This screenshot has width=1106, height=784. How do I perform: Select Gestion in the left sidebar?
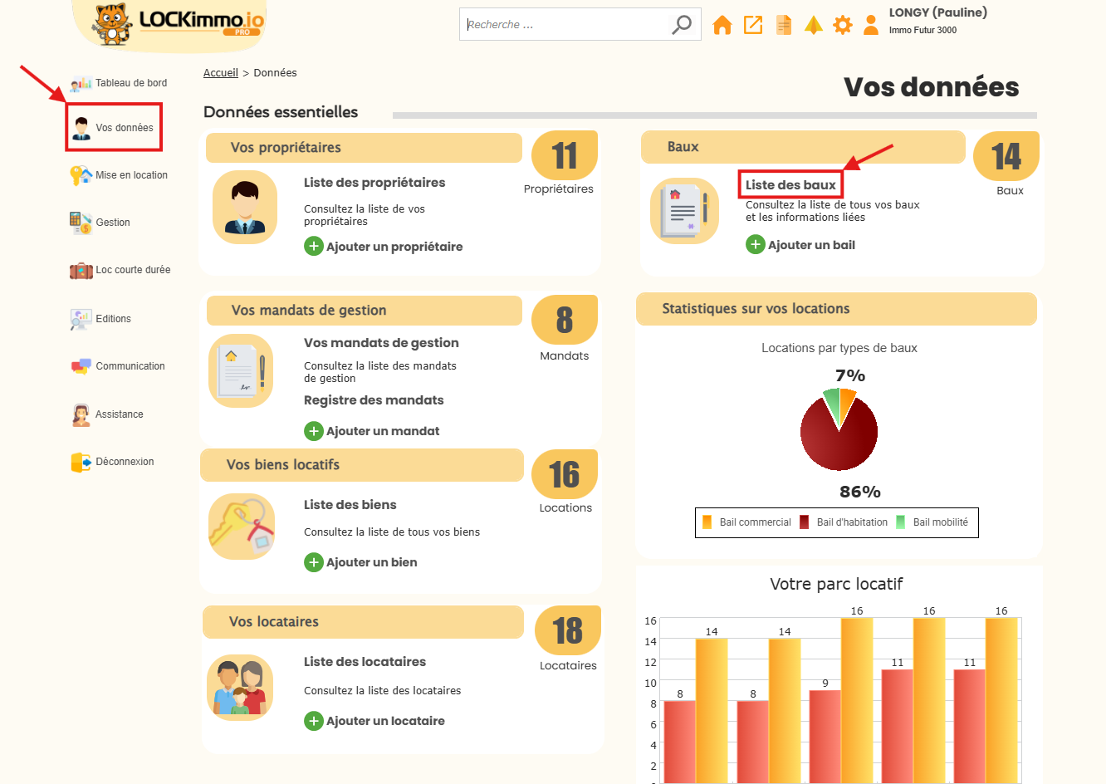(x=113, y=223)
